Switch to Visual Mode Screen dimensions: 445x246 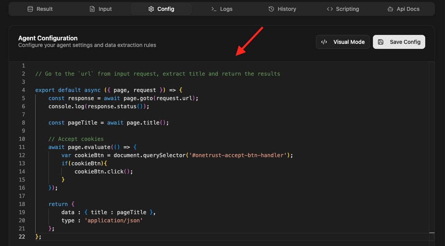coord(343,42)
